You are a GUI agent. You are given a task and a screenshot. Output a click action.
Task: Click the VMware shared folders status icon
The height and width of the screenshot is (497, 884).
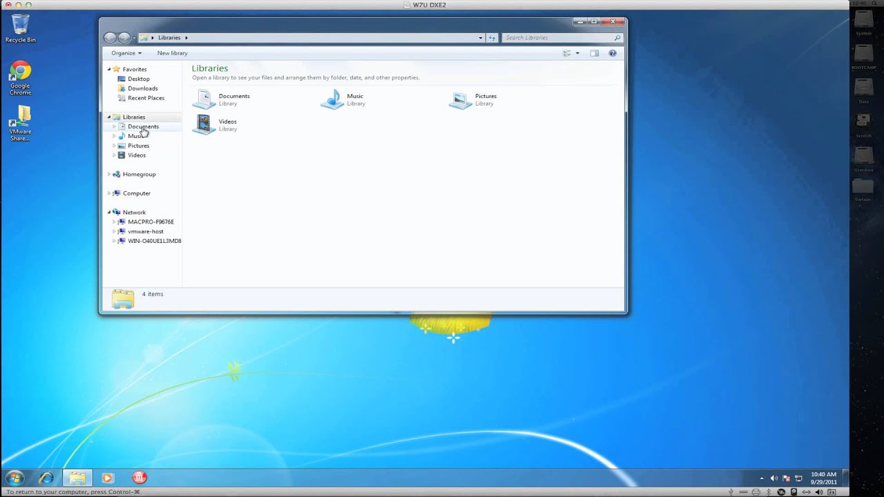[x=832, y=492]
